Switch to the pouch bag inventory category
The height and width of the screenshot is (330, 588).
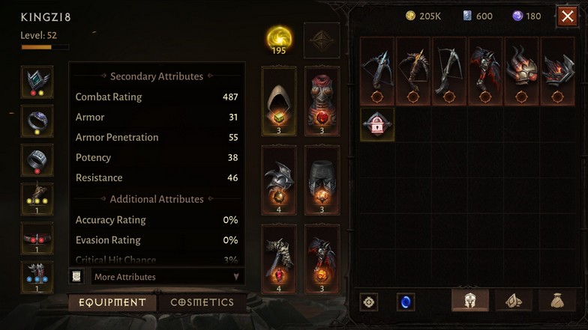coord(557,301)
